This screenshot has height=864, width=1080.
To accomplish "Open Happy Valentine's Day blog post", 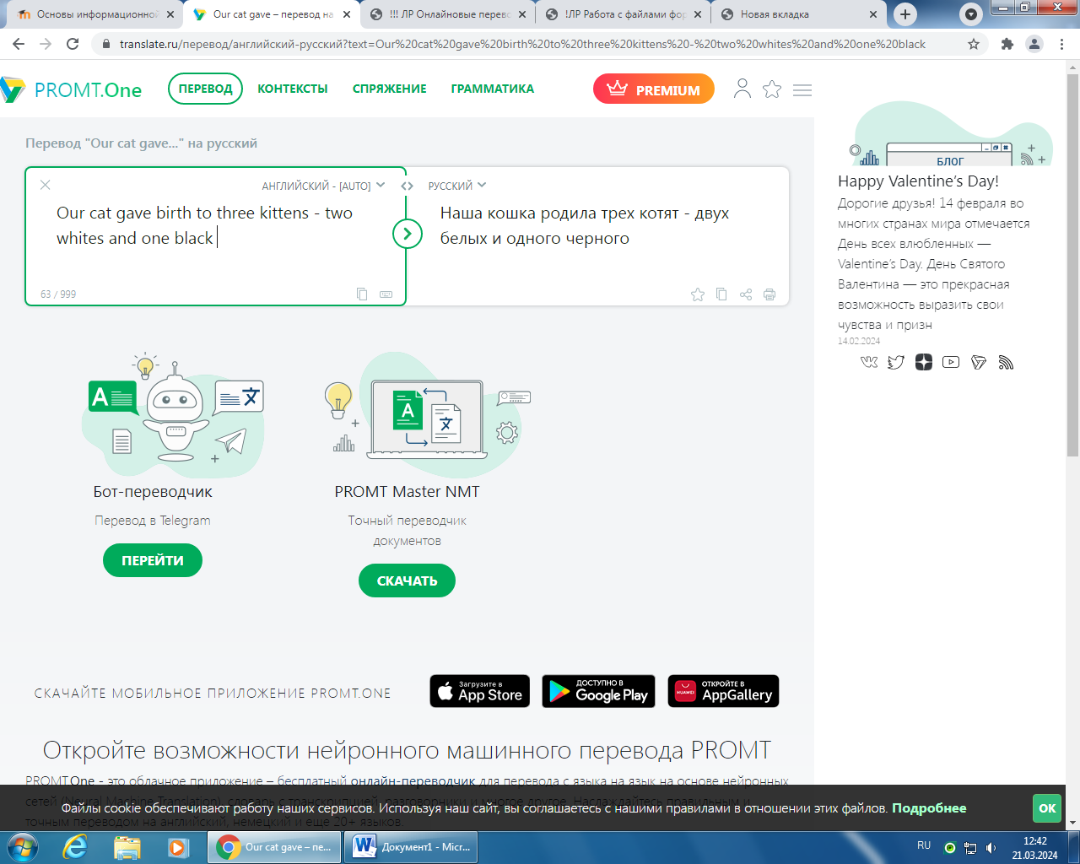I will point(918,181).
